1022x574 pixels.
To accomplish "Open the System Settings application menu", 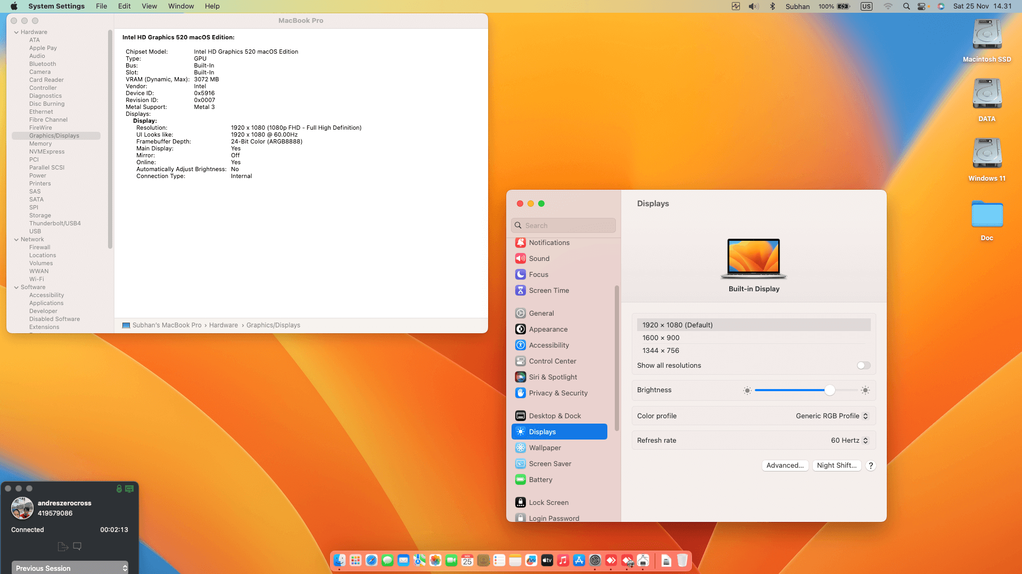I will click(x=56, y=6).
